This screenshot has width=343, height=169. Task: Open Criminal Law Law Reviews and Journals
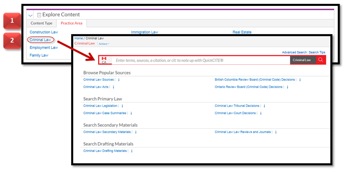243,132
